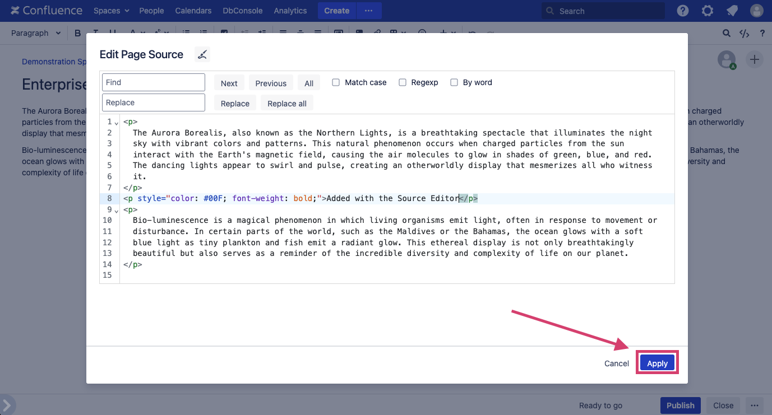This screenshot has height=415, width=772.
Task: Open the Paragraph style dropdown
Action: coord(35,33)
